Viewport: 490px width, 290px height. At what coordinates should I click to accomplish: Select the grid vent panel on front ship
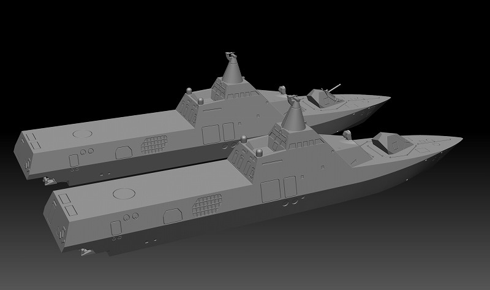[x=208, y=205]
